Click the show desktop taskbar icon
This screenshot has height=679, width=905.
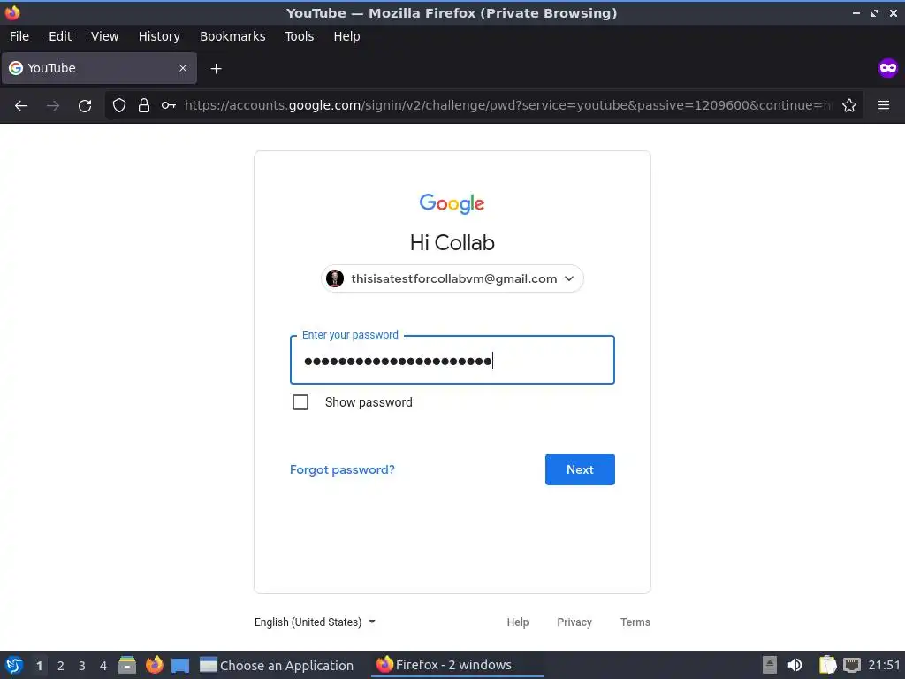(180, 666)
